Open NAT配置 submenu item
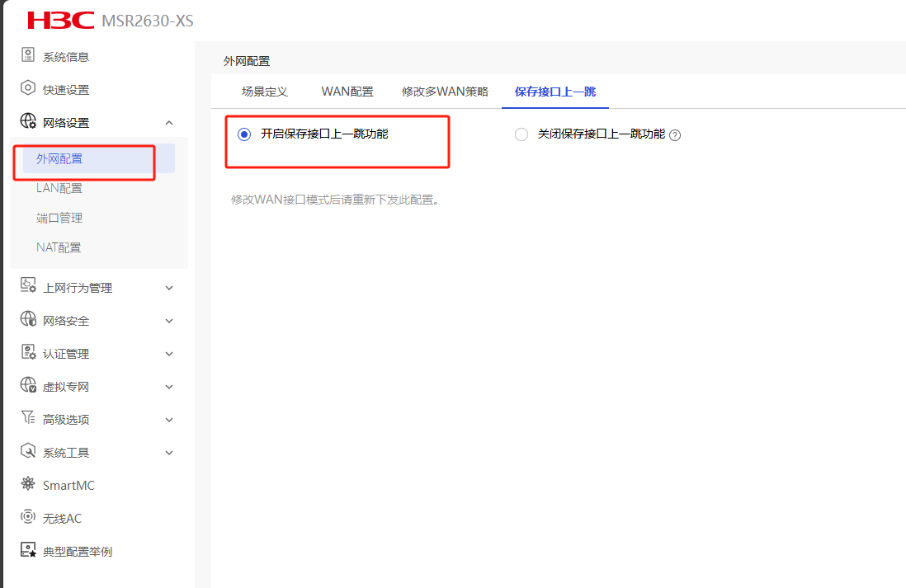This screenshot has width=906, height=588. (x=59, y=247)
